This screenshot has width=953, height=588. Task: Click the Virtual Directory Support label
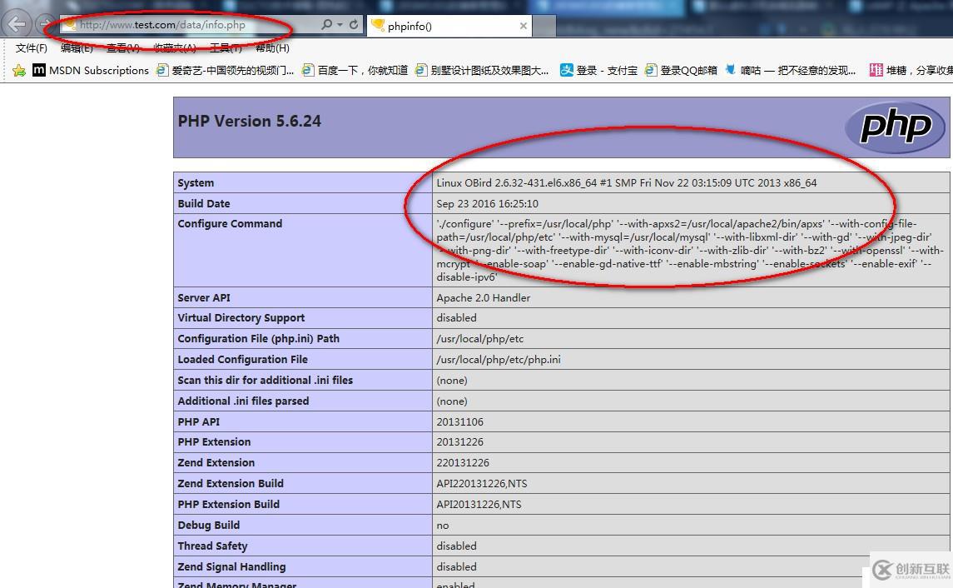[x=241, y=318]
